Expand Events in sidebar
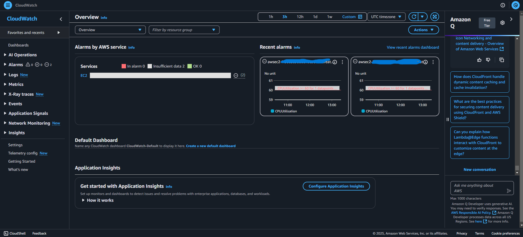523x237 pixels. (x=5, y=104)
